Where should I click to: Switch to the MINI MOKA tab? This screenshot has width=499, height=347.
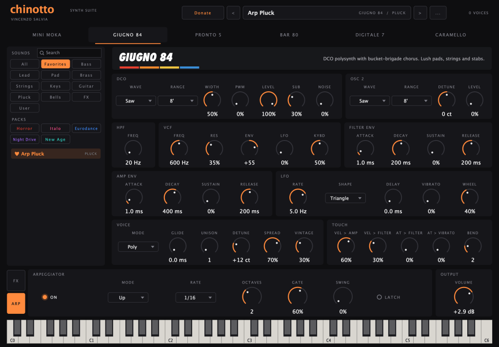pos(47,35)
